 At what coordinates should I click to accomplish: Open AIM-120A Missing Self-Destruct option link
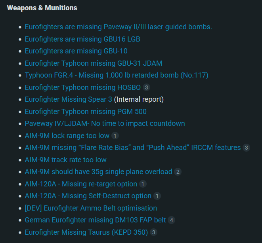tap(88, 196)
